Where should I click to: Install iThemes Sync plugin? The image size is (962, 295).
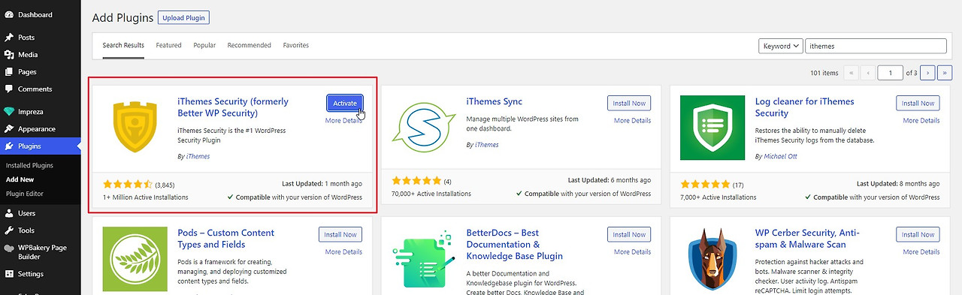click(629, 103)
